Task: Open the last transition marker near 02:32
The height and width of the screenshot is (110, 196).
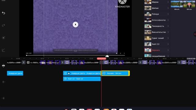Action: click(179, 62)
